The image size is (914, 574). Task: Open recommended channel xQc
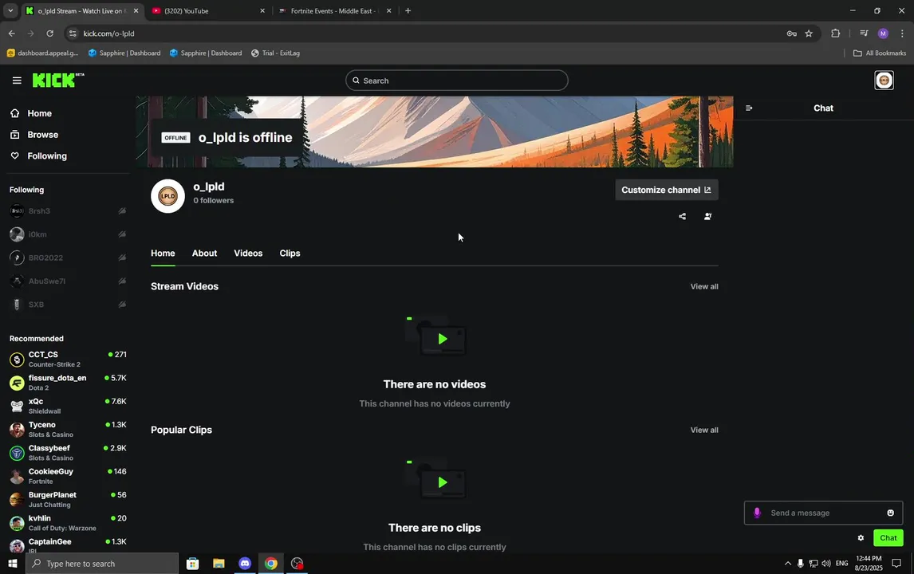(x=68, y=406)
